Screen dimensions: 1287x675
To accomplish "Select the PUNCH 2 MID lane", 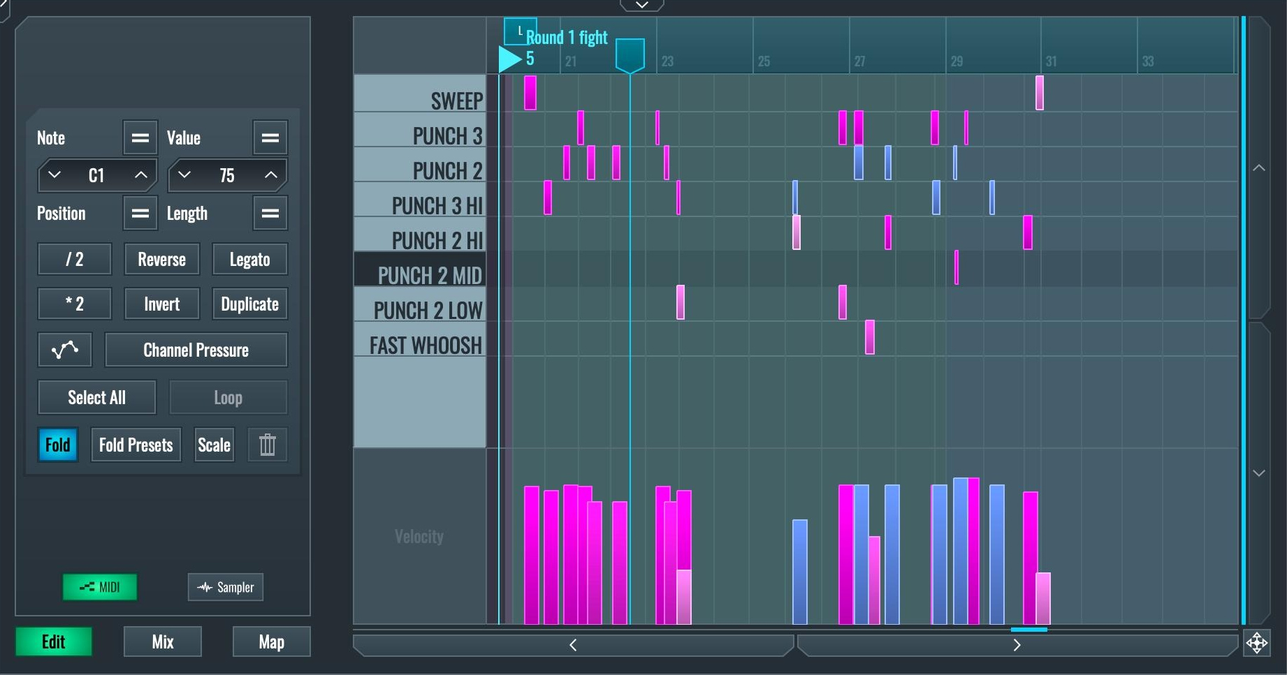I will point(420,269).
